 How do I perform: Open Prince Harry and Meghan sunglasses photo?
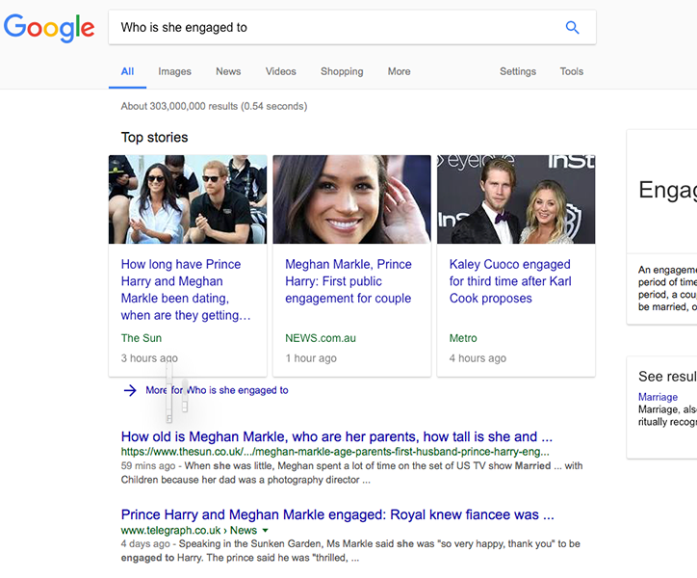(x=188, y=199)
